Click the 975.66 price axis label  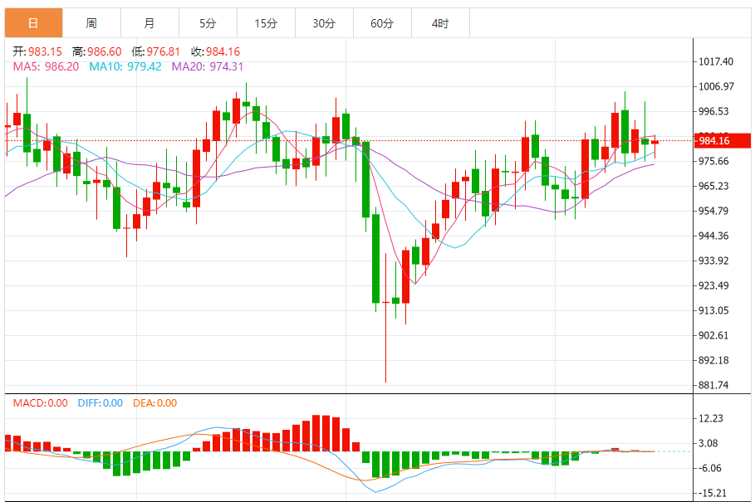pyautogui.click(x=713, y=161)
